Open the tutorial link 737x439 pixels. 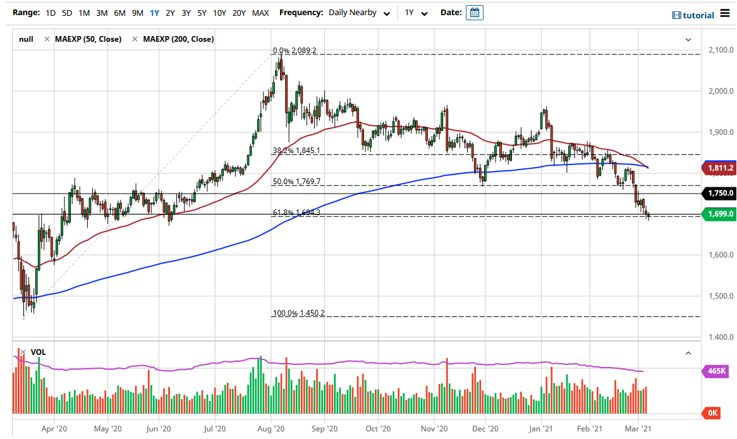pyautogui.click(x=698, y=15)
